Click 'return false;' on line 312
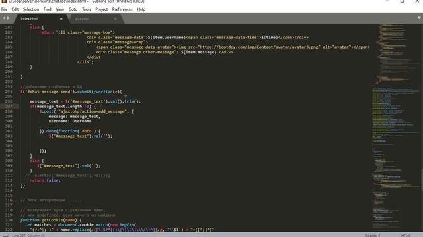 pyautogui.click(x=45, y=180)
